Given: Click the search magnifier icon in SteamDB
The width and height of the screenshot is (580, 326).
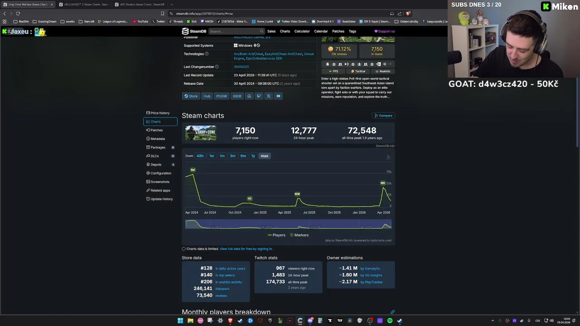Looking at the screenshot, I should pos(261,31).
